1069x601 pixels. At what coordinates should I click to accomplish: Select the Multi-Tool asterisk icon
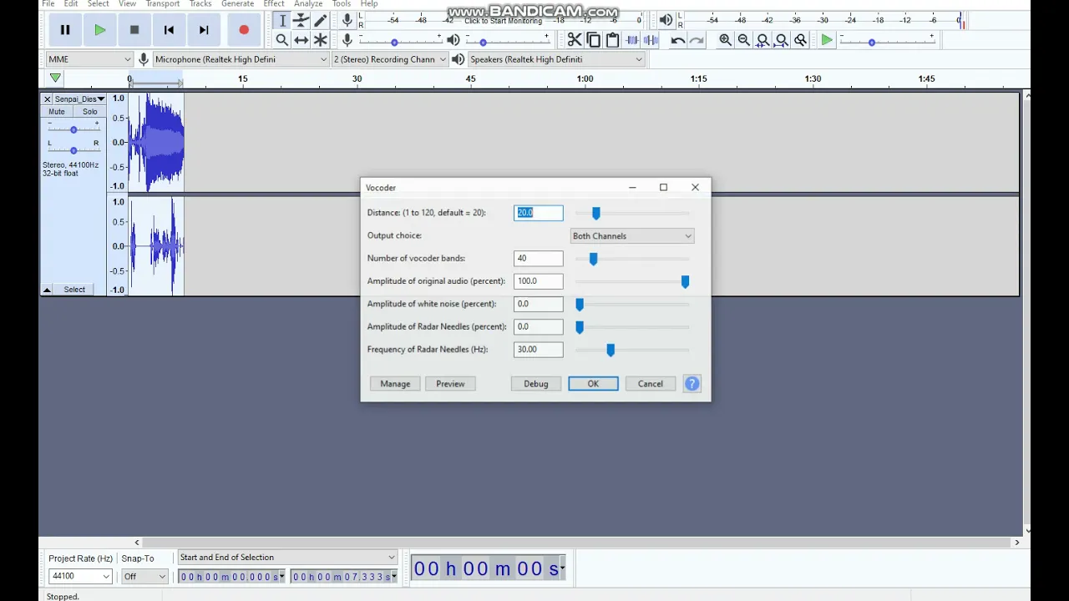(321, 39)
